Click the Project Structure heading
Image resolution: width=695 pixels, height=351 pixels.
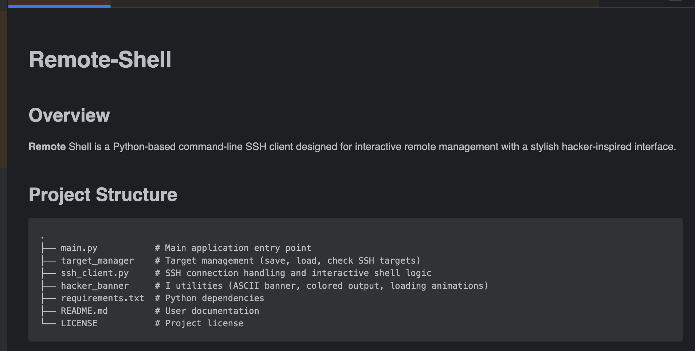(x=103, y=194)
